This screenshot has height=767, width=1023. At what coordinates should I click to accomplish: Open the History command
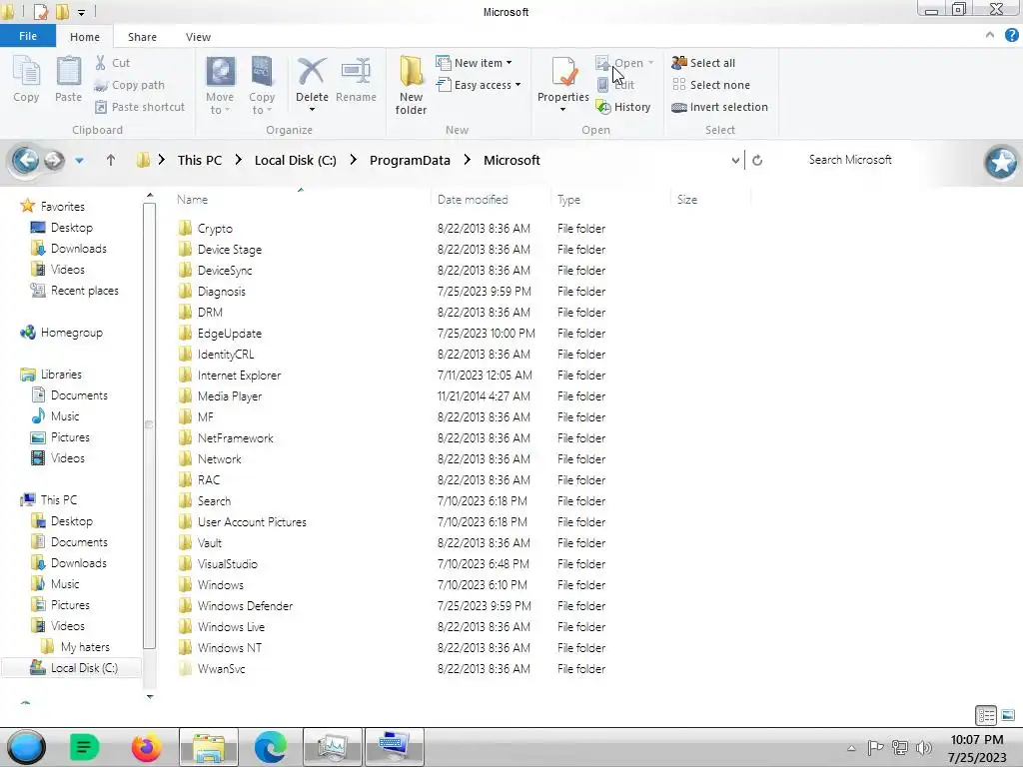[623, 107]
